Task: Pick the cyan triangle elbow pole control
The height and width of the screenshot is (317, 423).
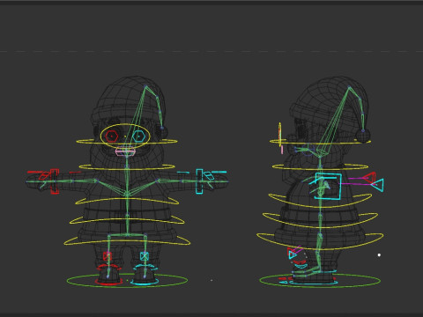Action: point(377,185)
